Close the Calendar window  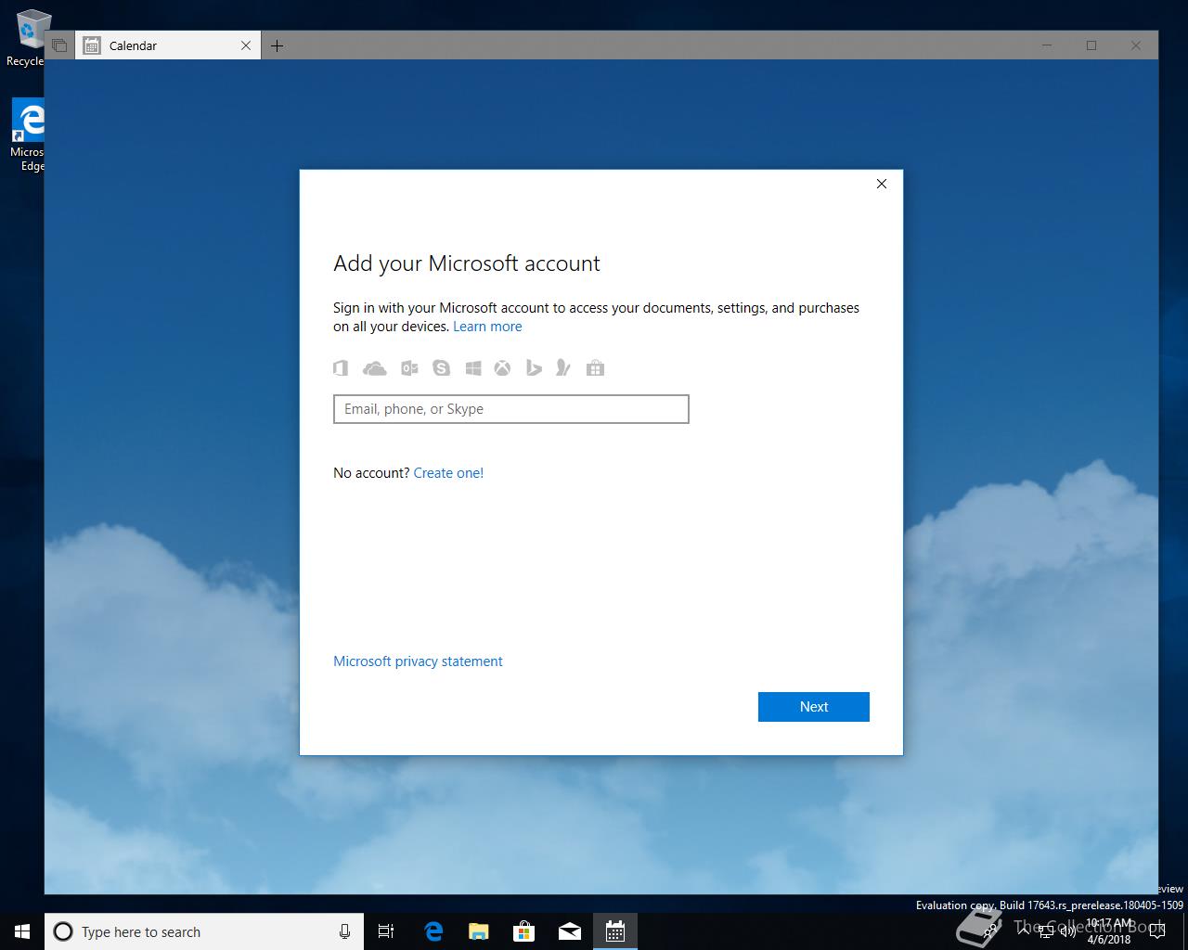point(1136,45)
